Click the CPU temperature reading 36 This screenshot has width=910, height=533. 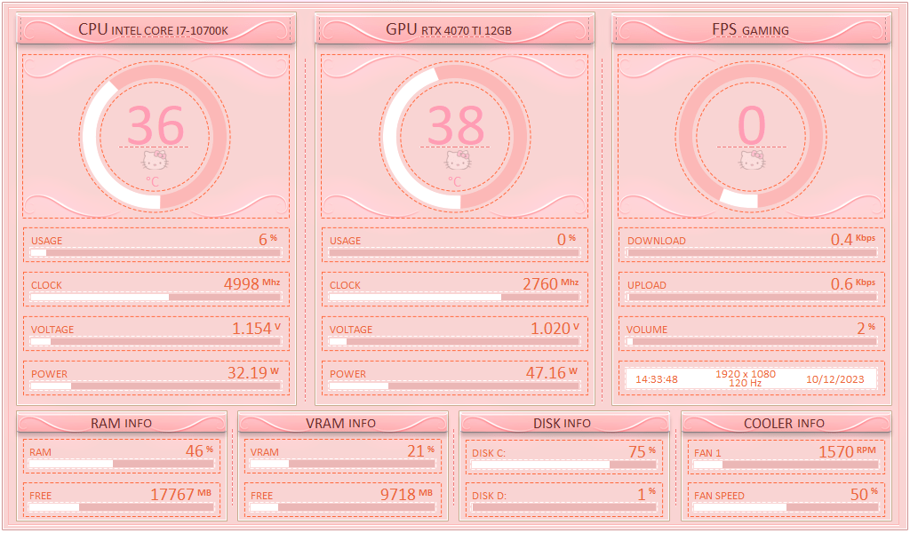pyautogui.click(x=156, y=125)
